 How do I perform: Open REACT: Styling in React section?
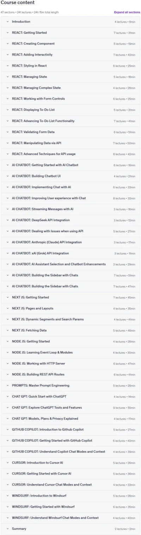click(70, 66)
